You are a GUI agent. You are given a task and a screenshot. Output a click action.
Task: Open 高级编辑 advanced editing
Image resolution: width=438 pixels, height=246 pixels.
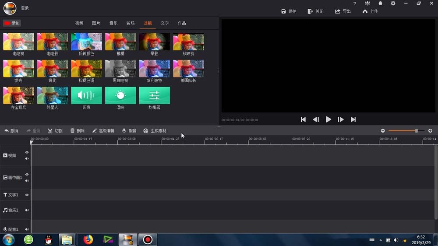point(103,131)
